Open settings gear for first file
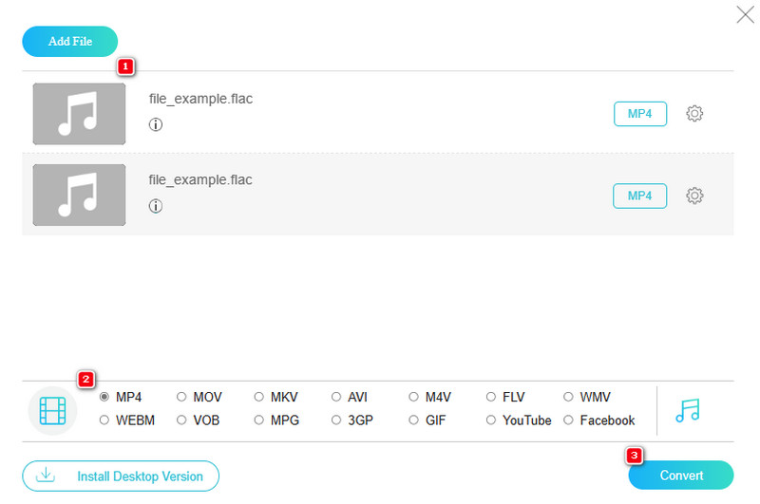The width and height of the screenshot is (760, 504). (x=694, y=114)
